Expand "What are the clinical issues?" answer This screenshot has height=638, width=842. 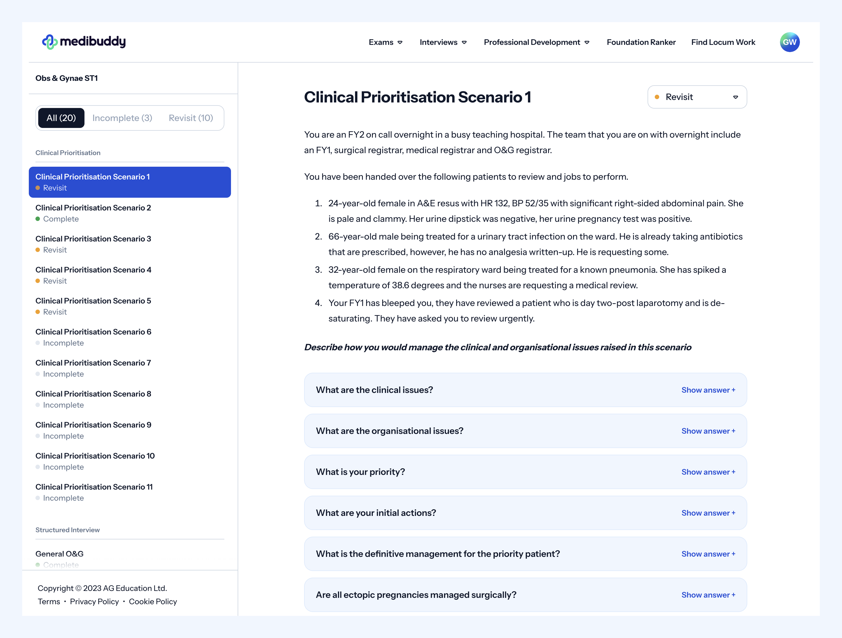708,390
